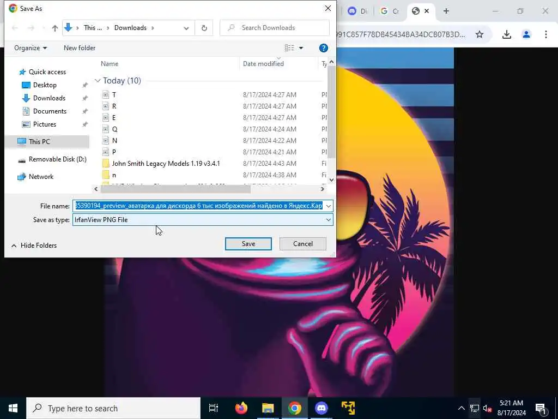Click the Cancel button

[x=303, y=244]
